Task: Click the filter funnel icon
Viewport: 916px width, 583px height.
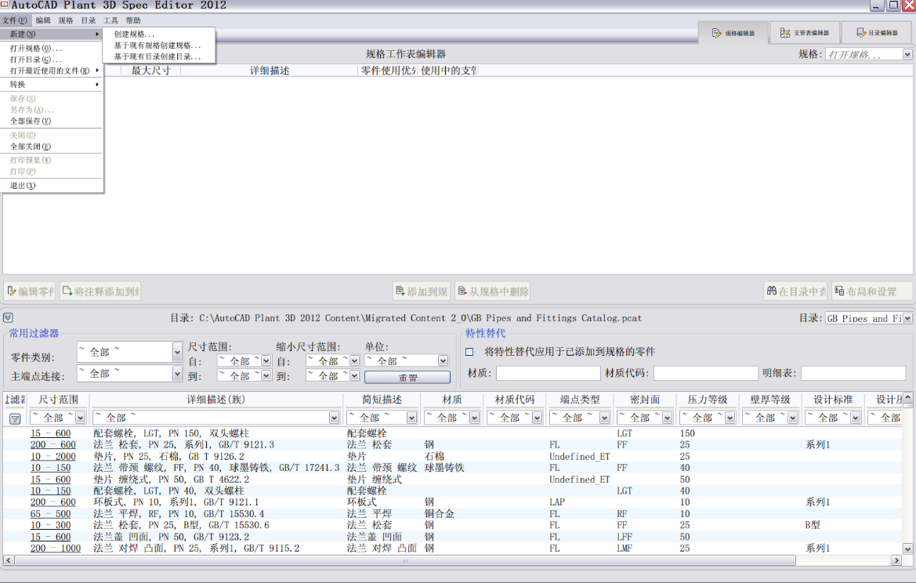Action: coord(15,418)
